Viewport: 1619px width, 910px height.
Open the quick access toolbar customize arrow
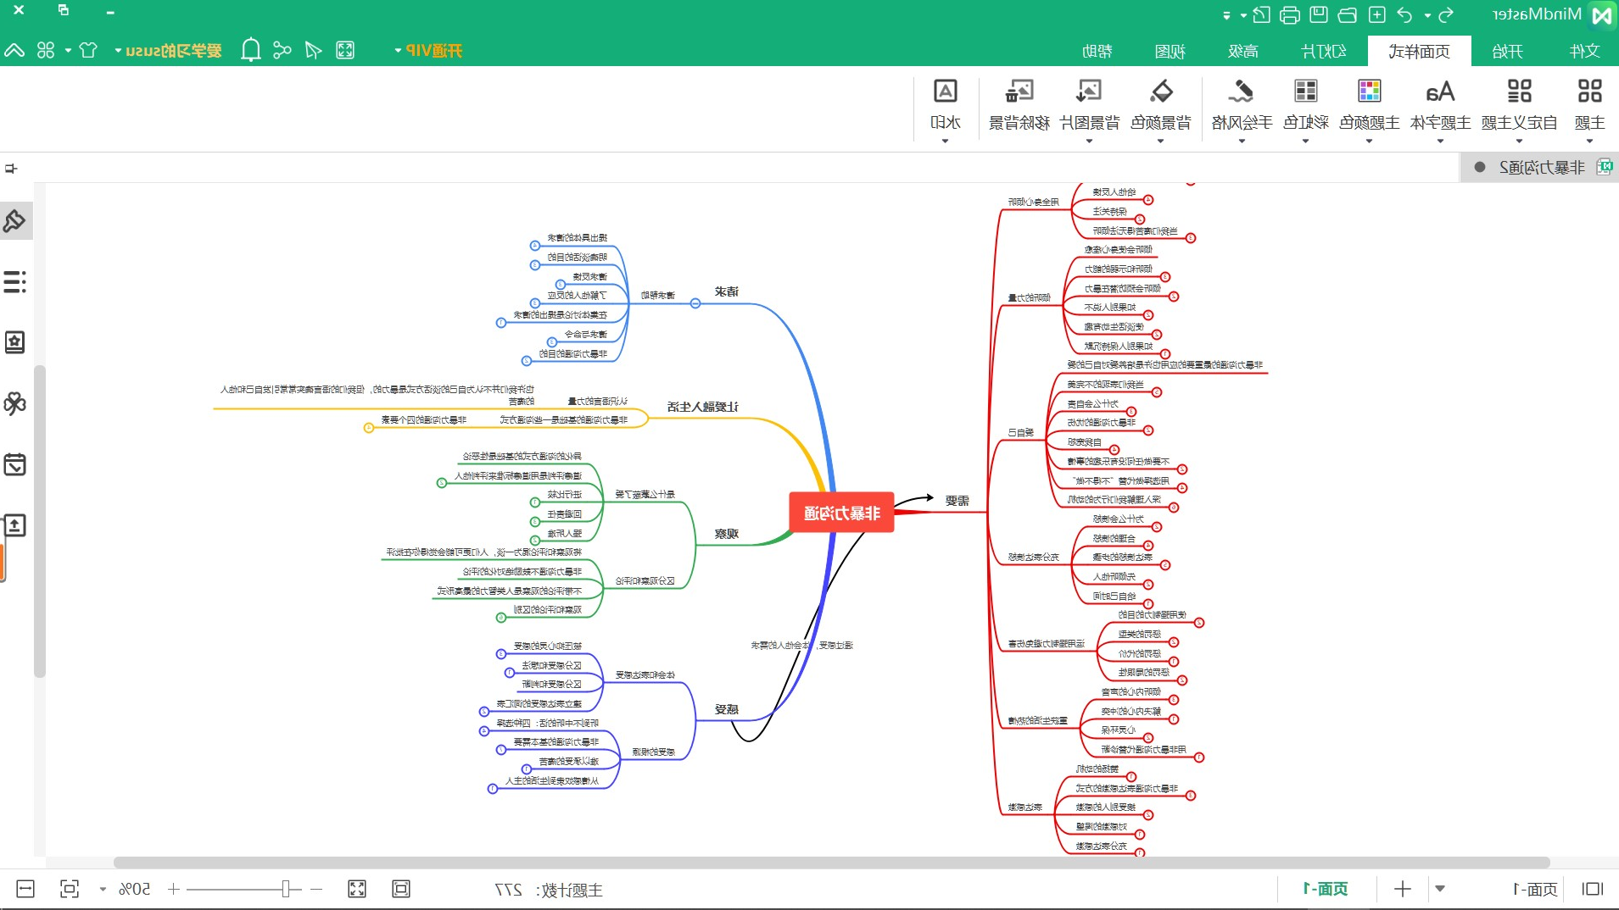point(1226,15)
